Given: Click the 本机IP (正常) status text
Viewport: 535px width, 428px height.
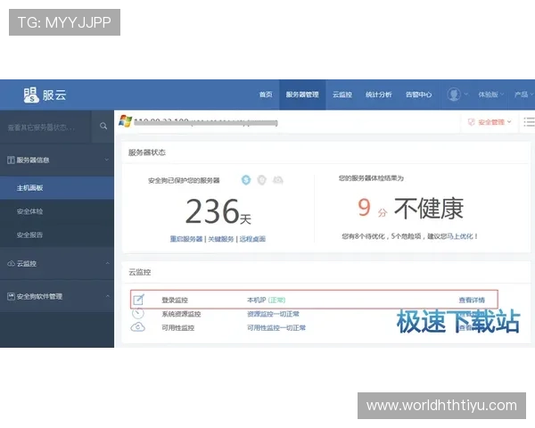Looking at the screenshot, I should (x=266, y=300).
